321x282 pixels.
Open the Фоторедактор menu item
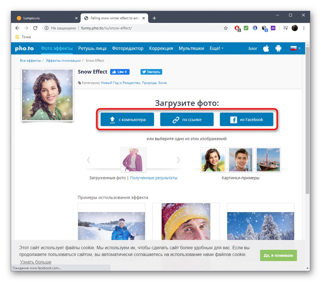coord(127,48)
